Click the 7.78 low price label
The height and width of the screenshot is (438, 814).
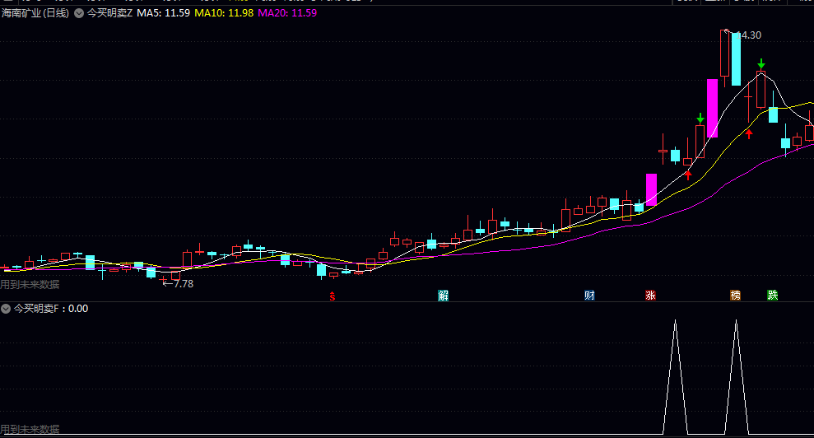click(184, 284)
